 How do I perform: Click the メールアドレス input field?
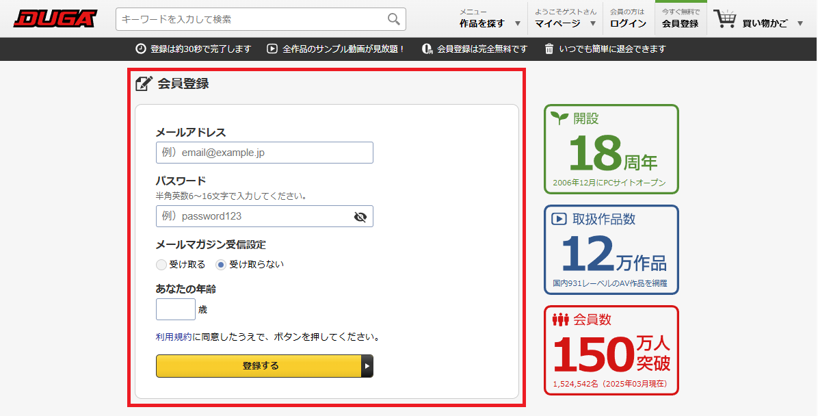tap(264, 152)
